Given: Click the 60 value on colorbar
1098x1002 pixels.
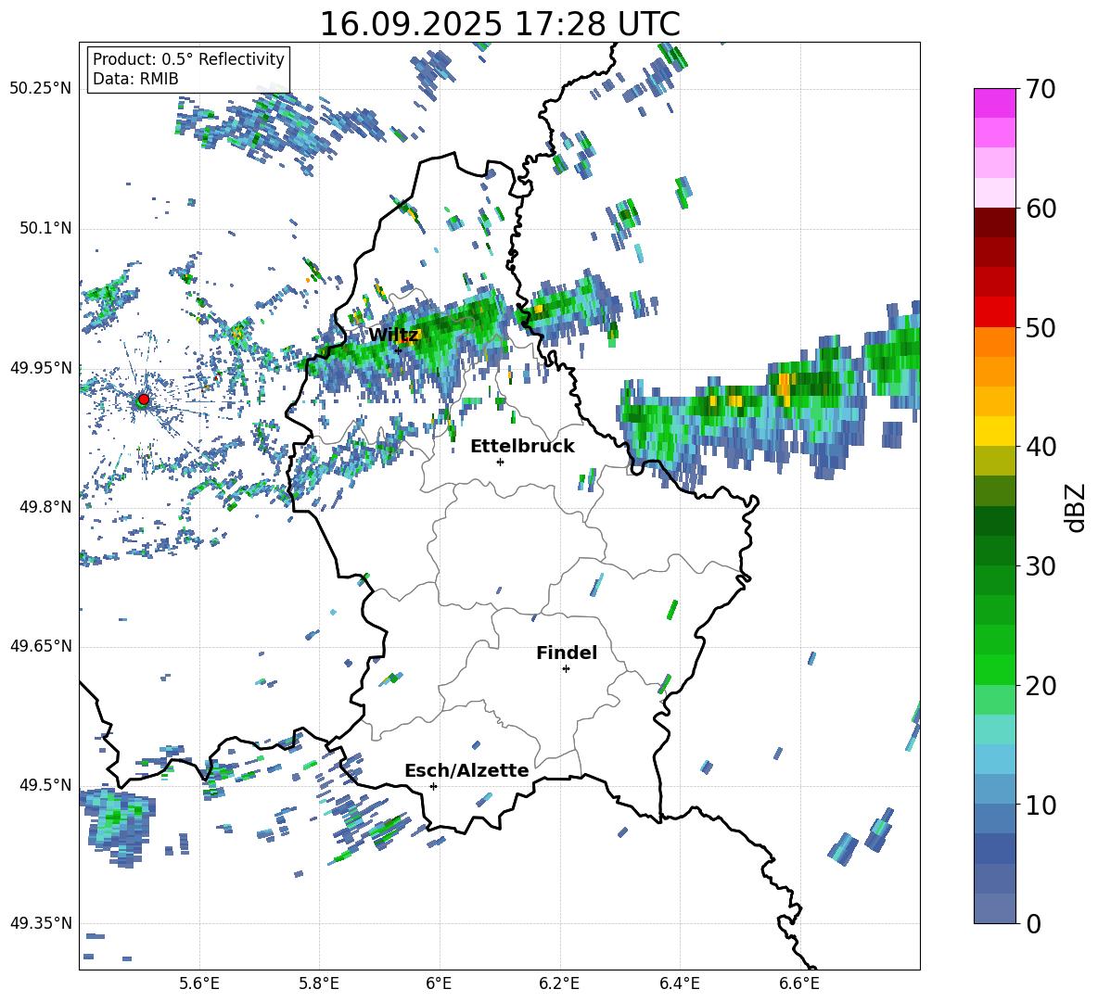Looking at the screenshot, I should pos(1041,209).
